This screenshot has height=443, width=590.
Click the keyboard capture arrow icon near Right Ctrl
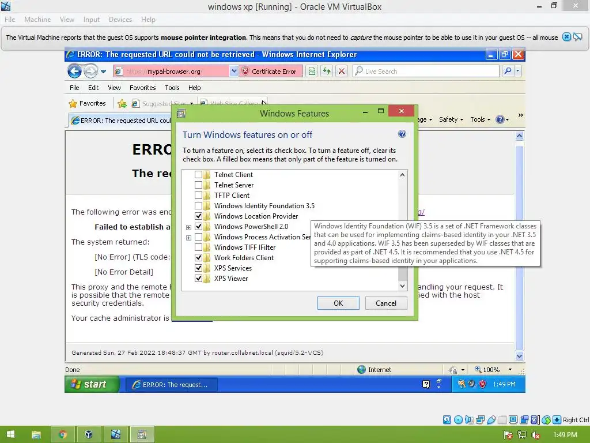(557, 420)
